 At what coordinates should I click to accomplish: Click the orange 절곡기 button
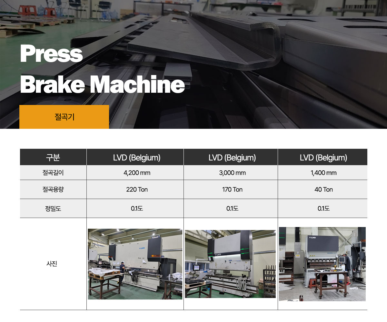tap(64, 117)
